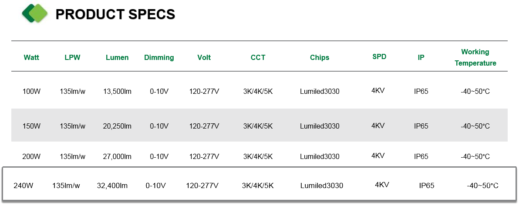Click the 32,400lm lumen value

(112, 185)
